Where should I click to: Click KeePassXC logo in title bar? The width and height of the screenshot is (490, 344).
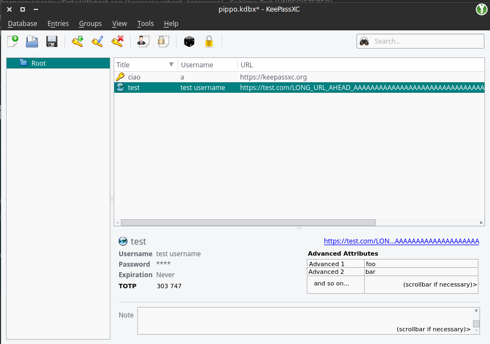click(x=482, y=9)
